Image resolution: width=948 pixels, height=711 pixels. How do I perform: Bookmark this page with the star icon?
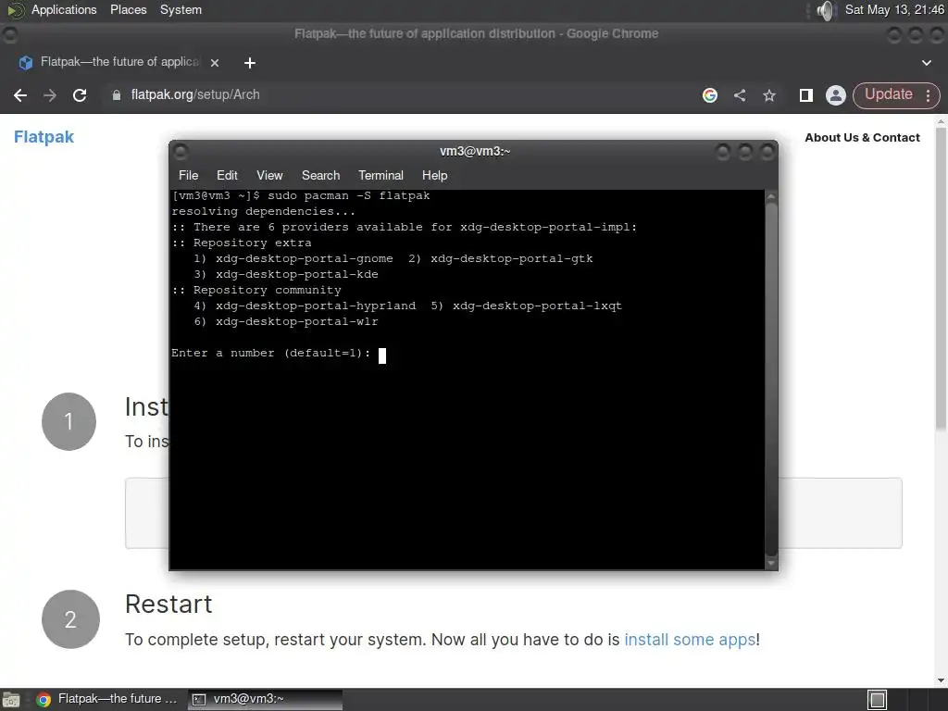pyautogui.click(x=769, y=95)
